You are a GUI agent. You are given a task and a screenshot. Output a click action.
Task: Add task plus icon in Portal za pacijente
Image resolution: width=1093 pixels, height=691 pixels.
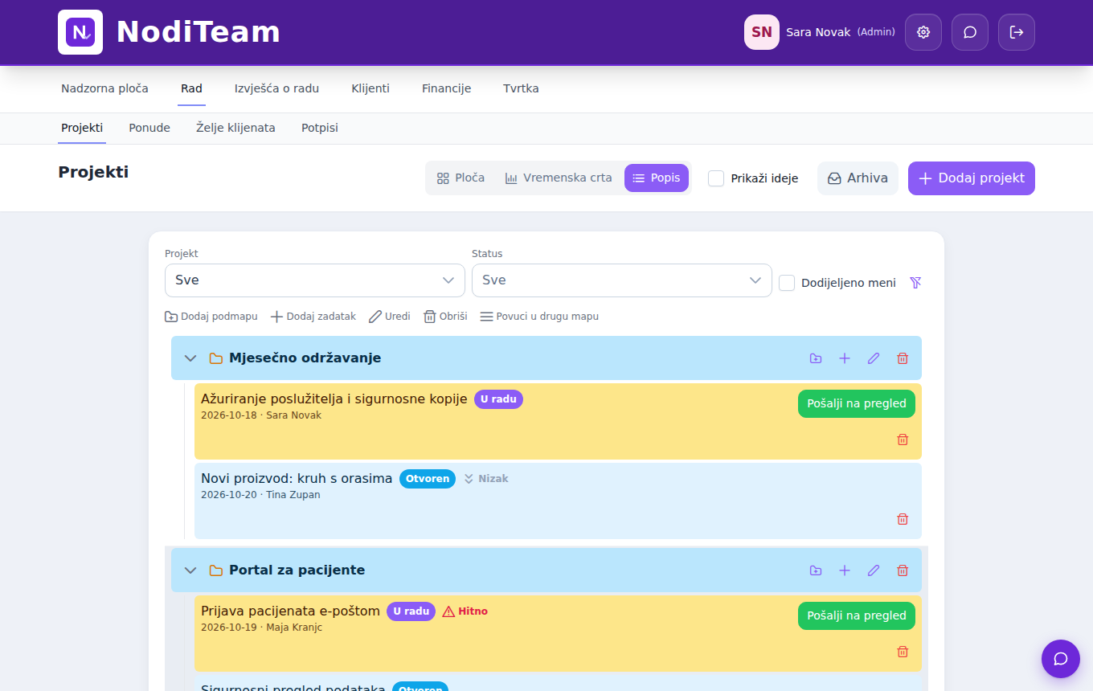[x=845, y=570]
